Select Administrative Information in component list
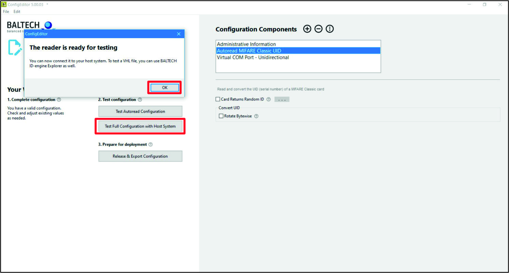509x273 pixels. click(x=298, y=44)
